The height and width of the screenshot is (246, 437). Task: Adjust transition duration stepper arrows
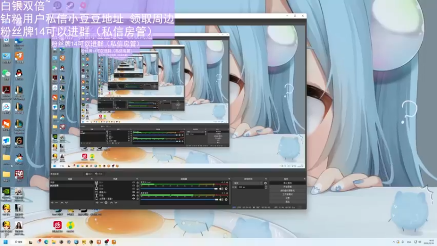point(266,187)
